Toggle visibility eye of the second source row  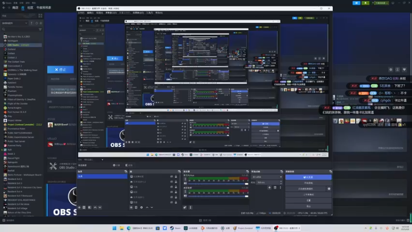tap(171, 181)
